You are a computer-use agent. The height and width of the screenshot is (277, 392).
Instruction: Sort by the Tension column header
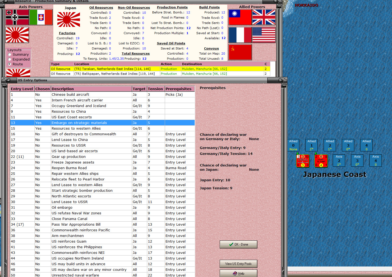156,89
